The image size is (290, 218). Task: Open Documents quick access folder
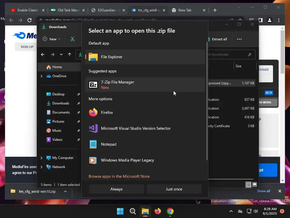[61, 112]
